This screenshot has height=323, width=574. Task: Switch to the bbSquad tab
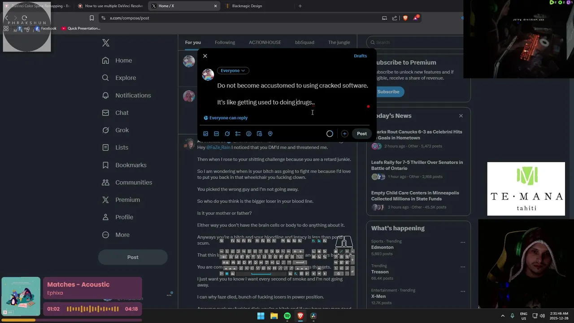[x=304, y=43]
